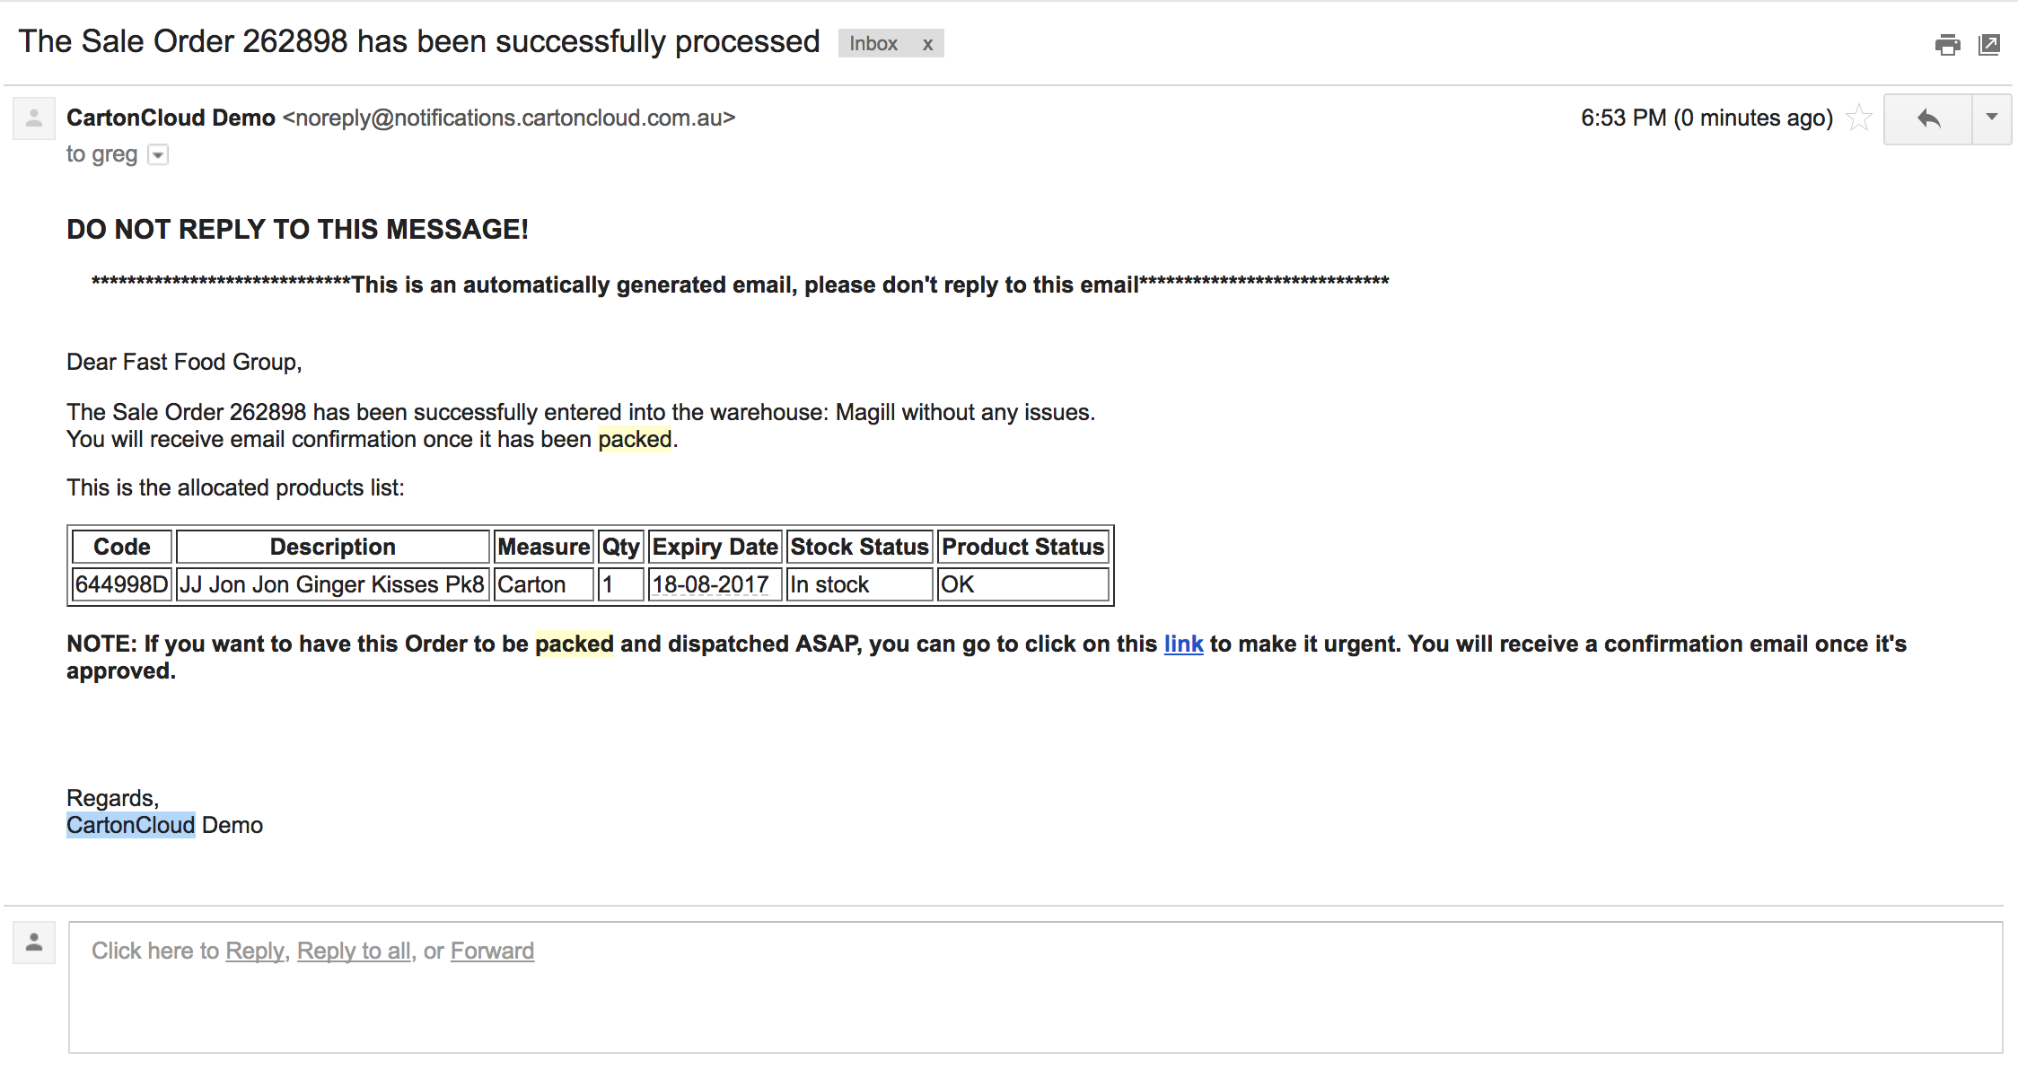This screenshot has height=1070, width=2018.
Task: Choose Reply to all link
Action: 354,951
